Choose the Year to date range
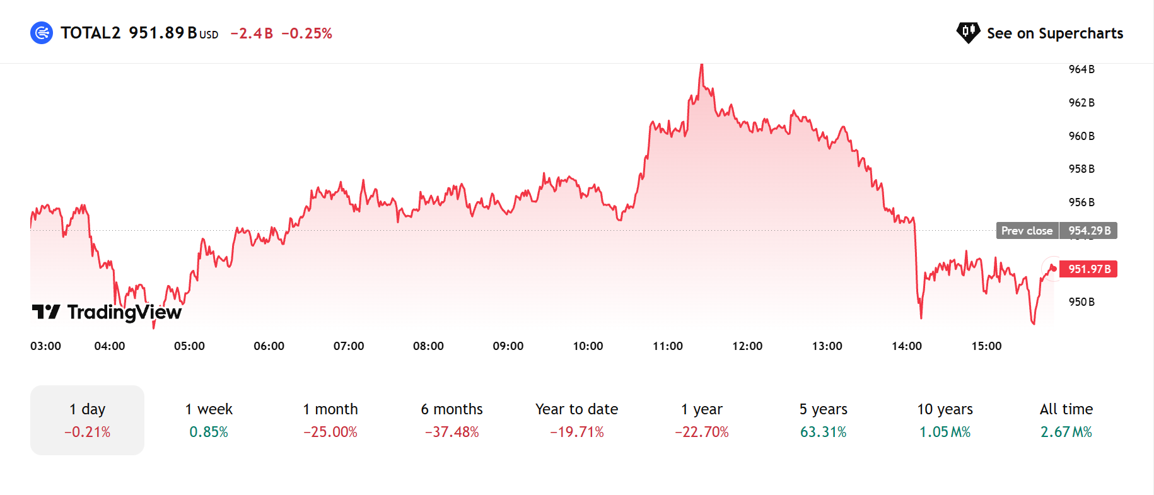 click(x=576, y=420)
